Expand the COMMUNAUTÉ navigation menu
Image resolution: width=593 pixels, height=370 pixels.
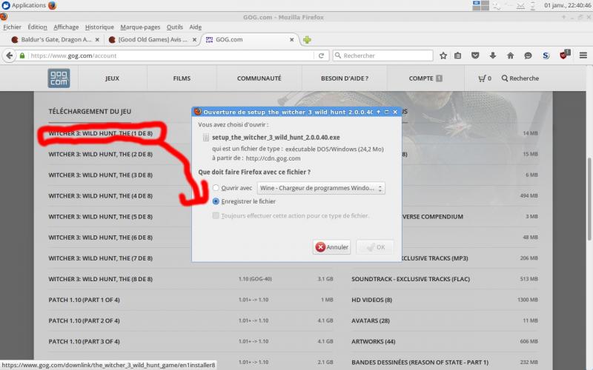259,78
